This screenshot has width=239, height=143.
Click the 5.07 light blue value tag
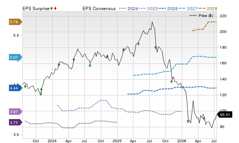click(x=15, y=57)
